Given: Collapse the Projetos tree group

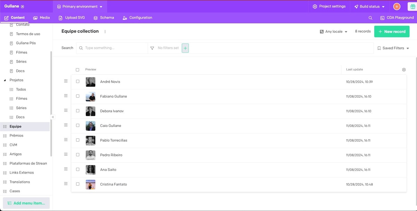Looking at the screenshot, I should 5,80.
